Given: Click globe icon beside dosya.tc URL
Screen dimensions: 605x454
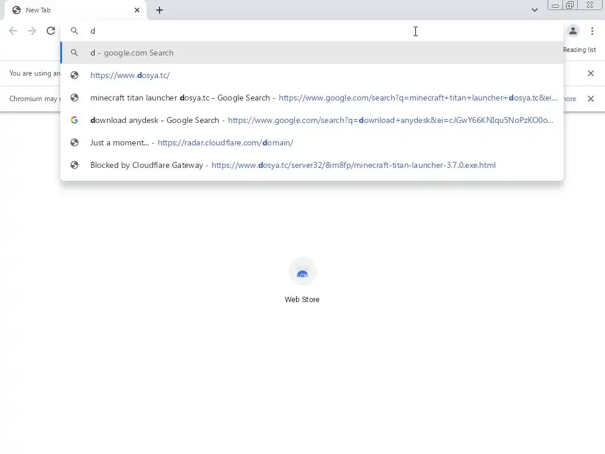Looking at the screenshot, I should point(74,75).
